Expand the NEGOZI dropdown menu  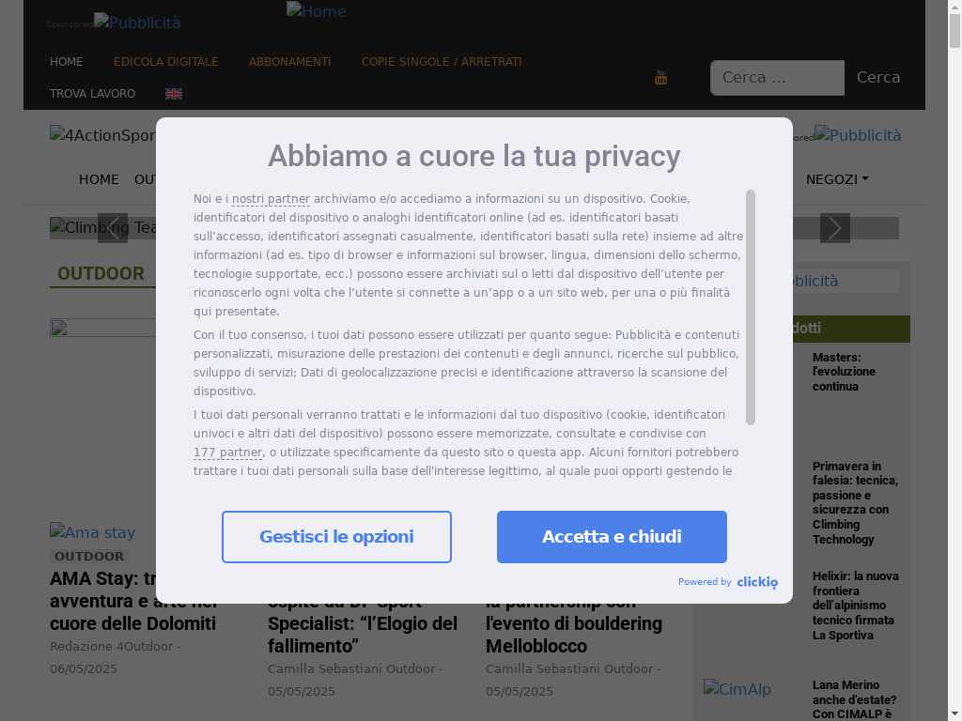click(837, 179)
